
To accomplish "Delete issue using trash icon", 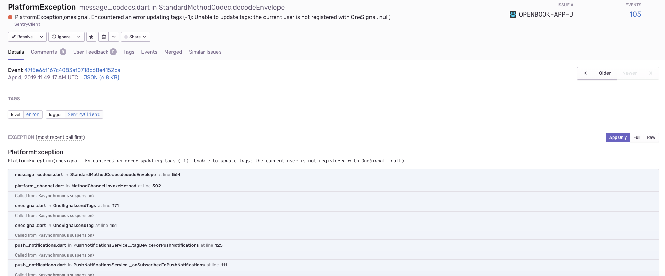I will 104,37.
